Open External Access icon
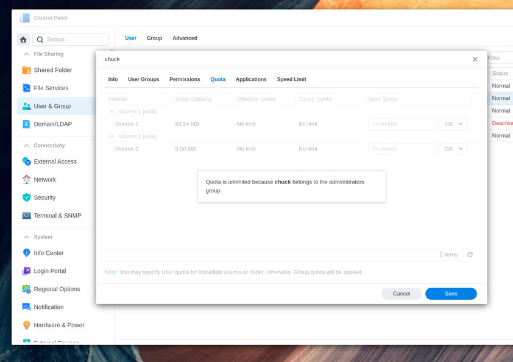Screen dimensions: 513x362 click(x=26, y=161)
